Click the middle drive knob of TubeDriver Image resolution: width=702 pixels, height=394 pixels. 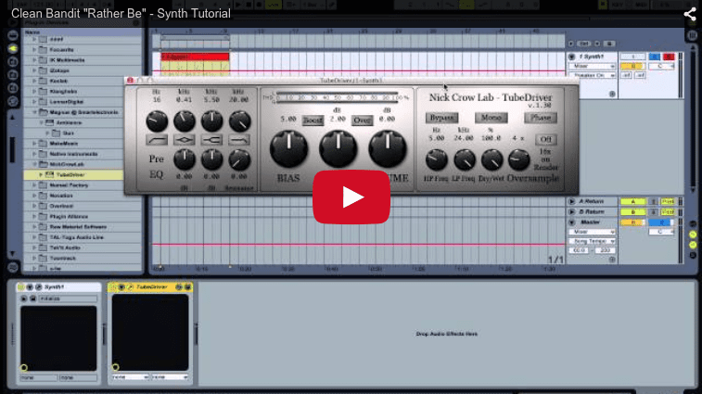pyautogui.click(x=338, y=148)
